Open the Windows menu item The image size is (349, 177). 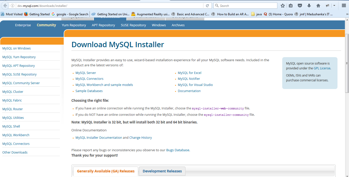point(159,25)
